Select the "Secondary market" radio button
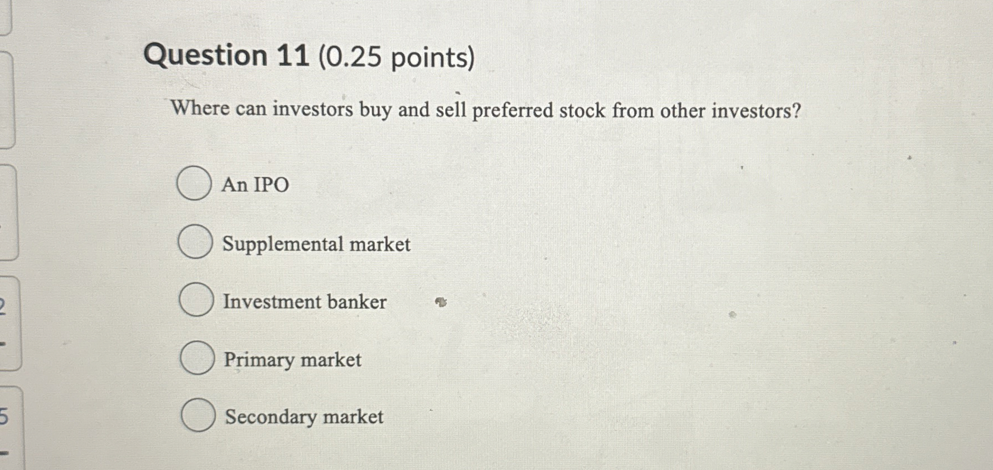The height and width of the screenshot is (470, 993). click(x=199, y=417)
